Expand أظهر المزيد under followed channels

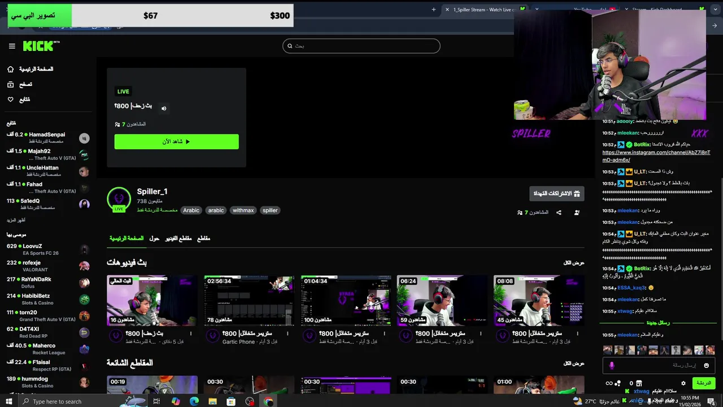coord(16,220)
